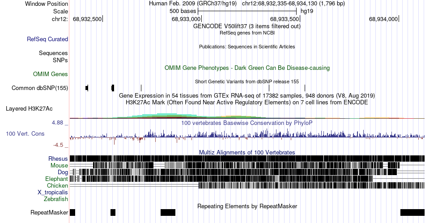Select the X_tropicalis alignment row label
The image size is (425, 223).
point(53,193)
